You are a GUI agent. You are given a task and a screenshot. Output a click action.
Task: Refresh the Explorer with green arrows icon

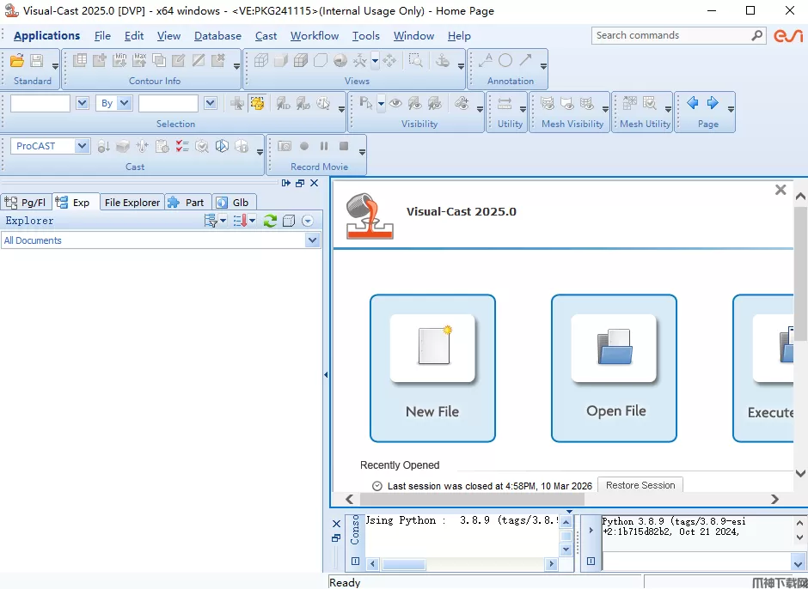270,221
